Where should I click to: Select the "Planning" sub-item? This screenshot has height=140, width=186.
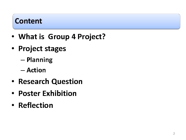[x=39, y=60]
